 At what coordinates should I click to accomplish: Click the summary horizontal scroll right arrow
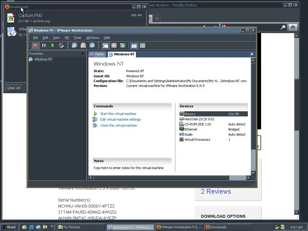pos(248,178)
